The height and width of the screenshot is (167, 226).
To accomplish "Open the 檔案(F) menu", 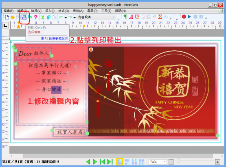I will tap(9, 11).
